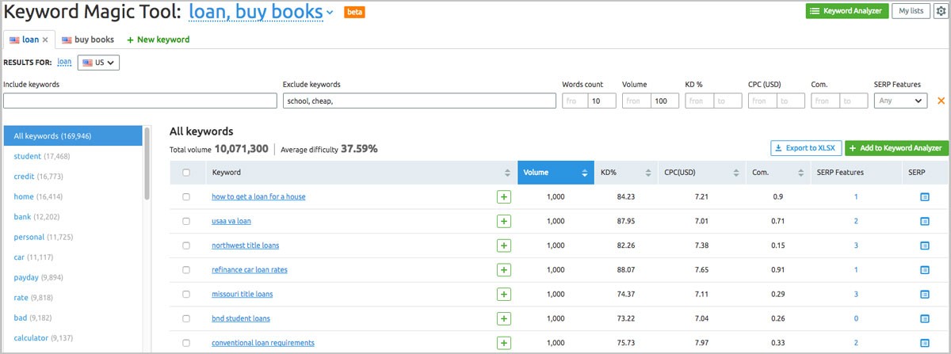Viewport: 951px width, 354px height.
Task: Expand the SERP Features 'Any' dropdown
Action: coord(900,101)
